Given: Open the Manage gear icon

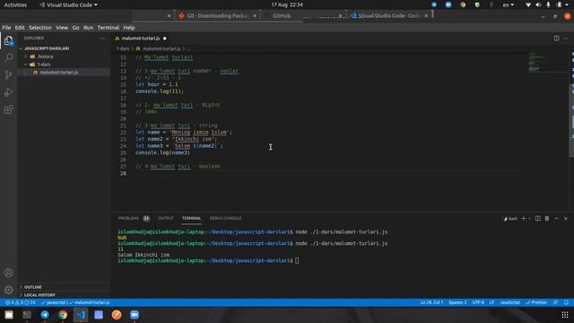Looking at the screenshot, I should (x=8, y=290).
